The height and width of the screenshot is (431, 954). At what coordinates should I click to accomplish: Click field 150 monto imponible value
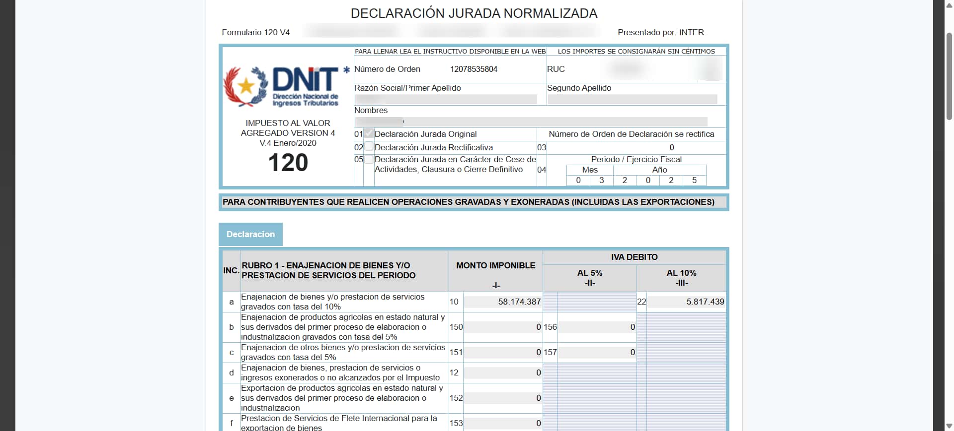tap(502, 327)
